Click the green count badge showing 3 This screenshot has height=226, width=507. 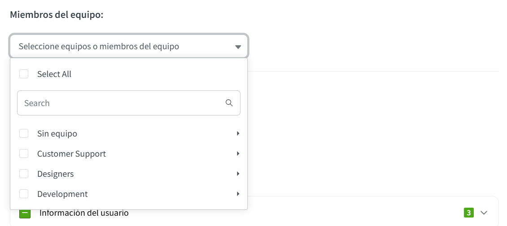click(468, 213)
